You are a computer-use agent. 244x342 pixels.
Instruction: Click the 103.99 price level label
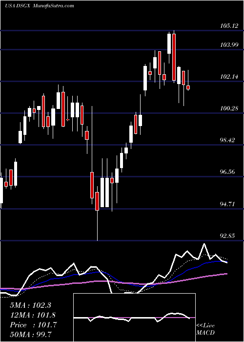pos(229,45)
